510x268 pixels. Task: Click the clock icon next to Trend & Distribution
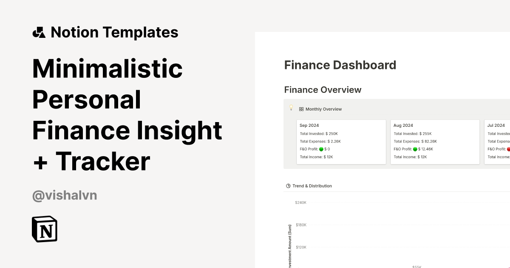287,185
